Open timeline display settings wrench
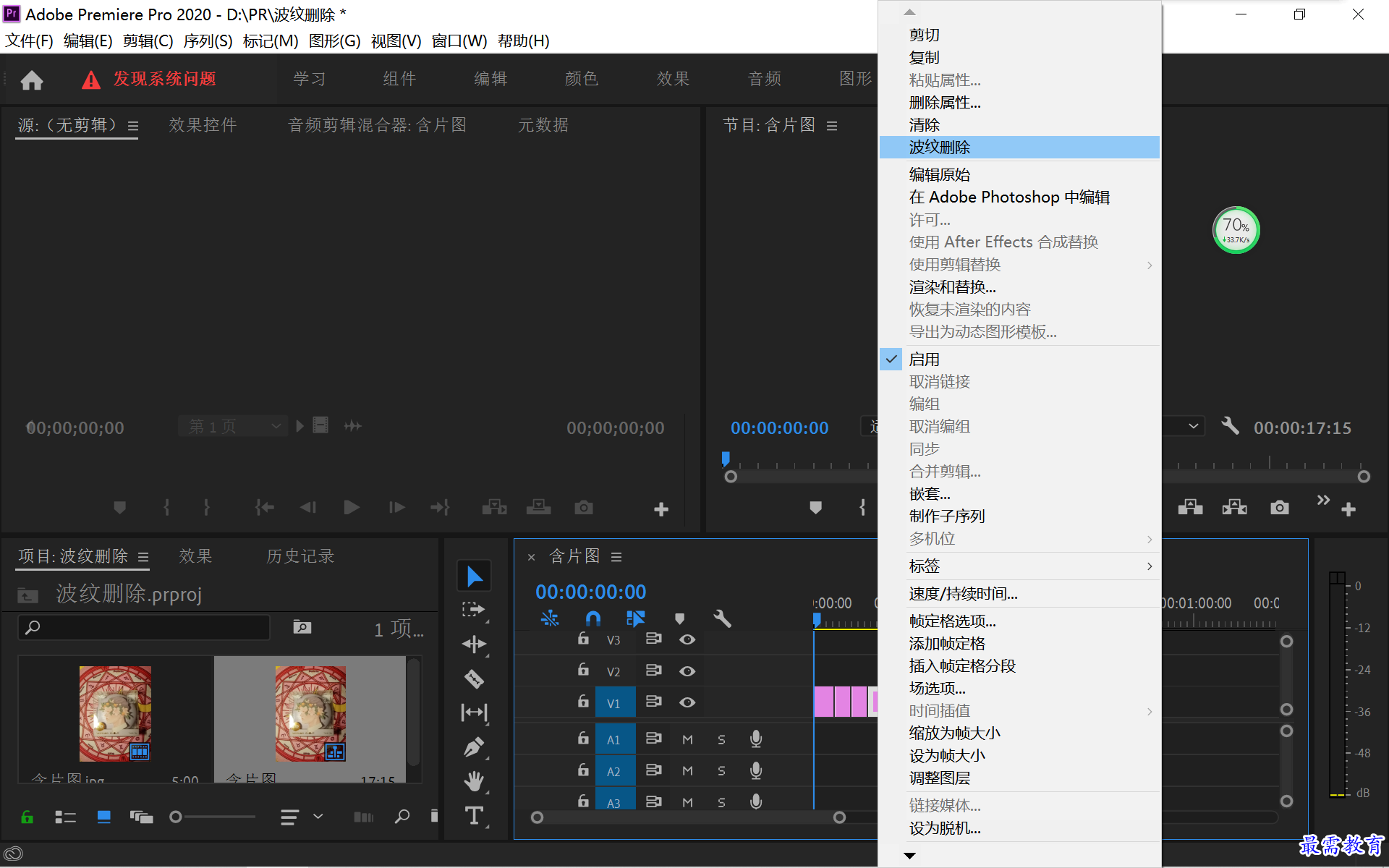Image resolution: width=1389 pixels, height=868 pixels. click(722, 618)
